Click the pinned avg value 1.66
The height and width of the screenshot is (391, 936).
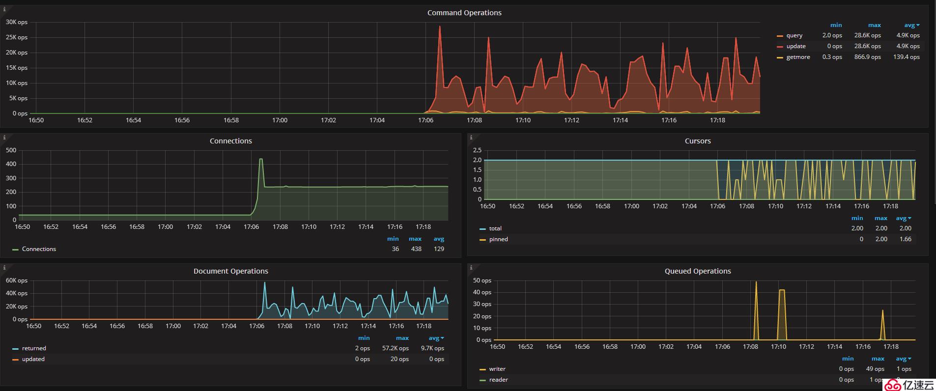tap(905, 239)
